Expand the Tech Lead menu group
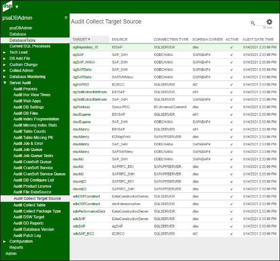The height and width of the screenshot is (261, 280). tap(5, 52)
